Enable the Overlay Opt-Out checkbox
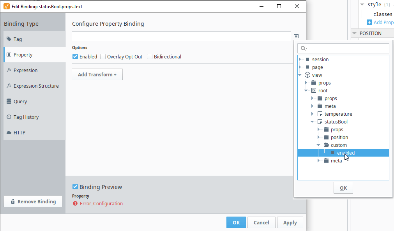Image resolution: width=394 pixels, height=231 pixels. click(x=103, y=56)
